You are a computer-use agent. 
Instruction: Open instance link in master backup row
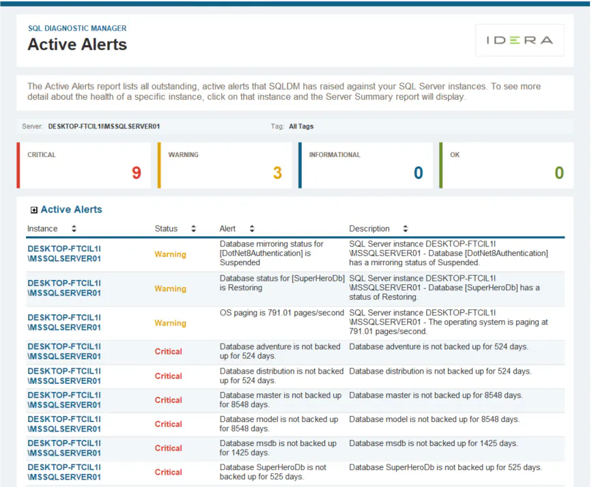click(64, 400)
